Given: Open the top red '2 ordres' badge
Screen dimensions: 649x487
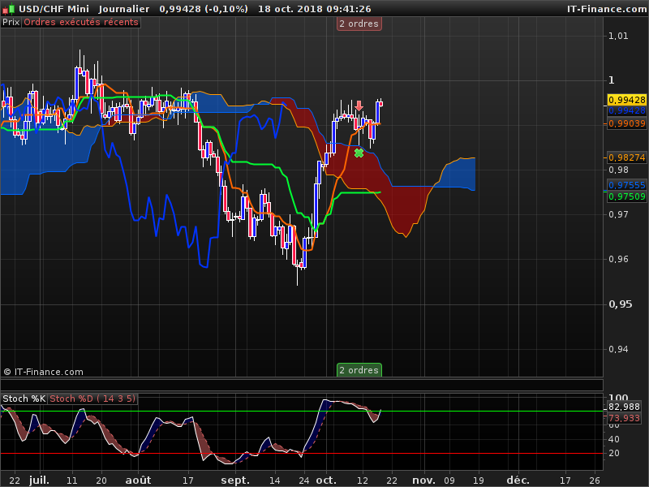Looking at the screenshot, I should click(359, 24).
